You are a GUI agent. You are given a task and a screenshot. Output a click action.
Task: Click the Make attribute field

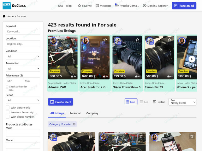pyautogui.click(x=23, y=133)
